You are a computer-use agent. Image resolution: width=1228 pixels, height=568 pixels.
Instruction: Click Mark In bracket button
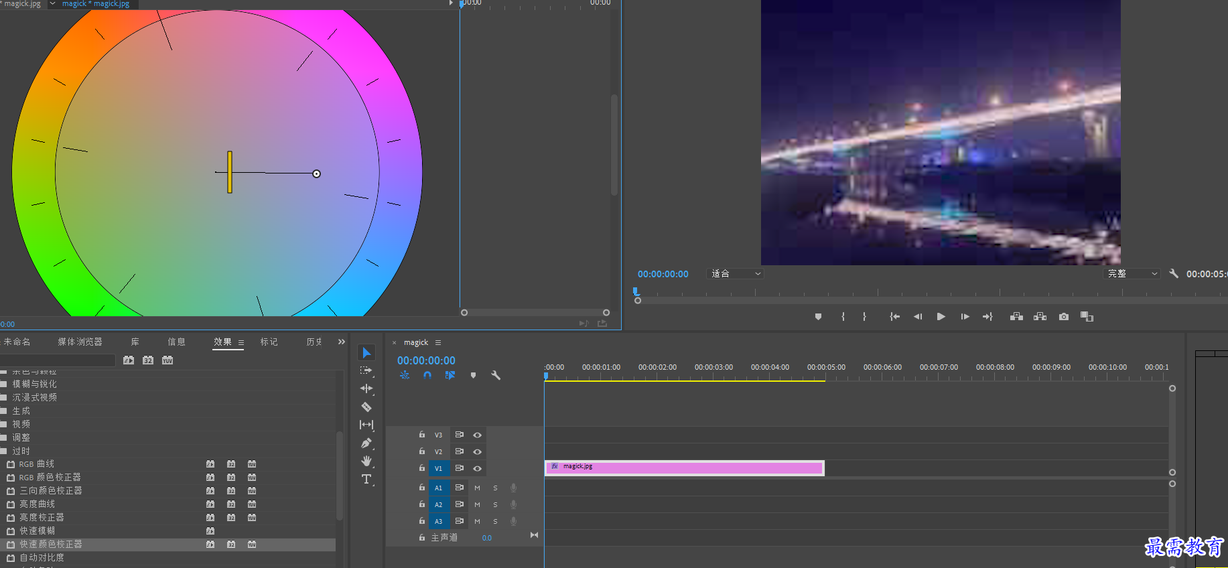click(843, 317)
